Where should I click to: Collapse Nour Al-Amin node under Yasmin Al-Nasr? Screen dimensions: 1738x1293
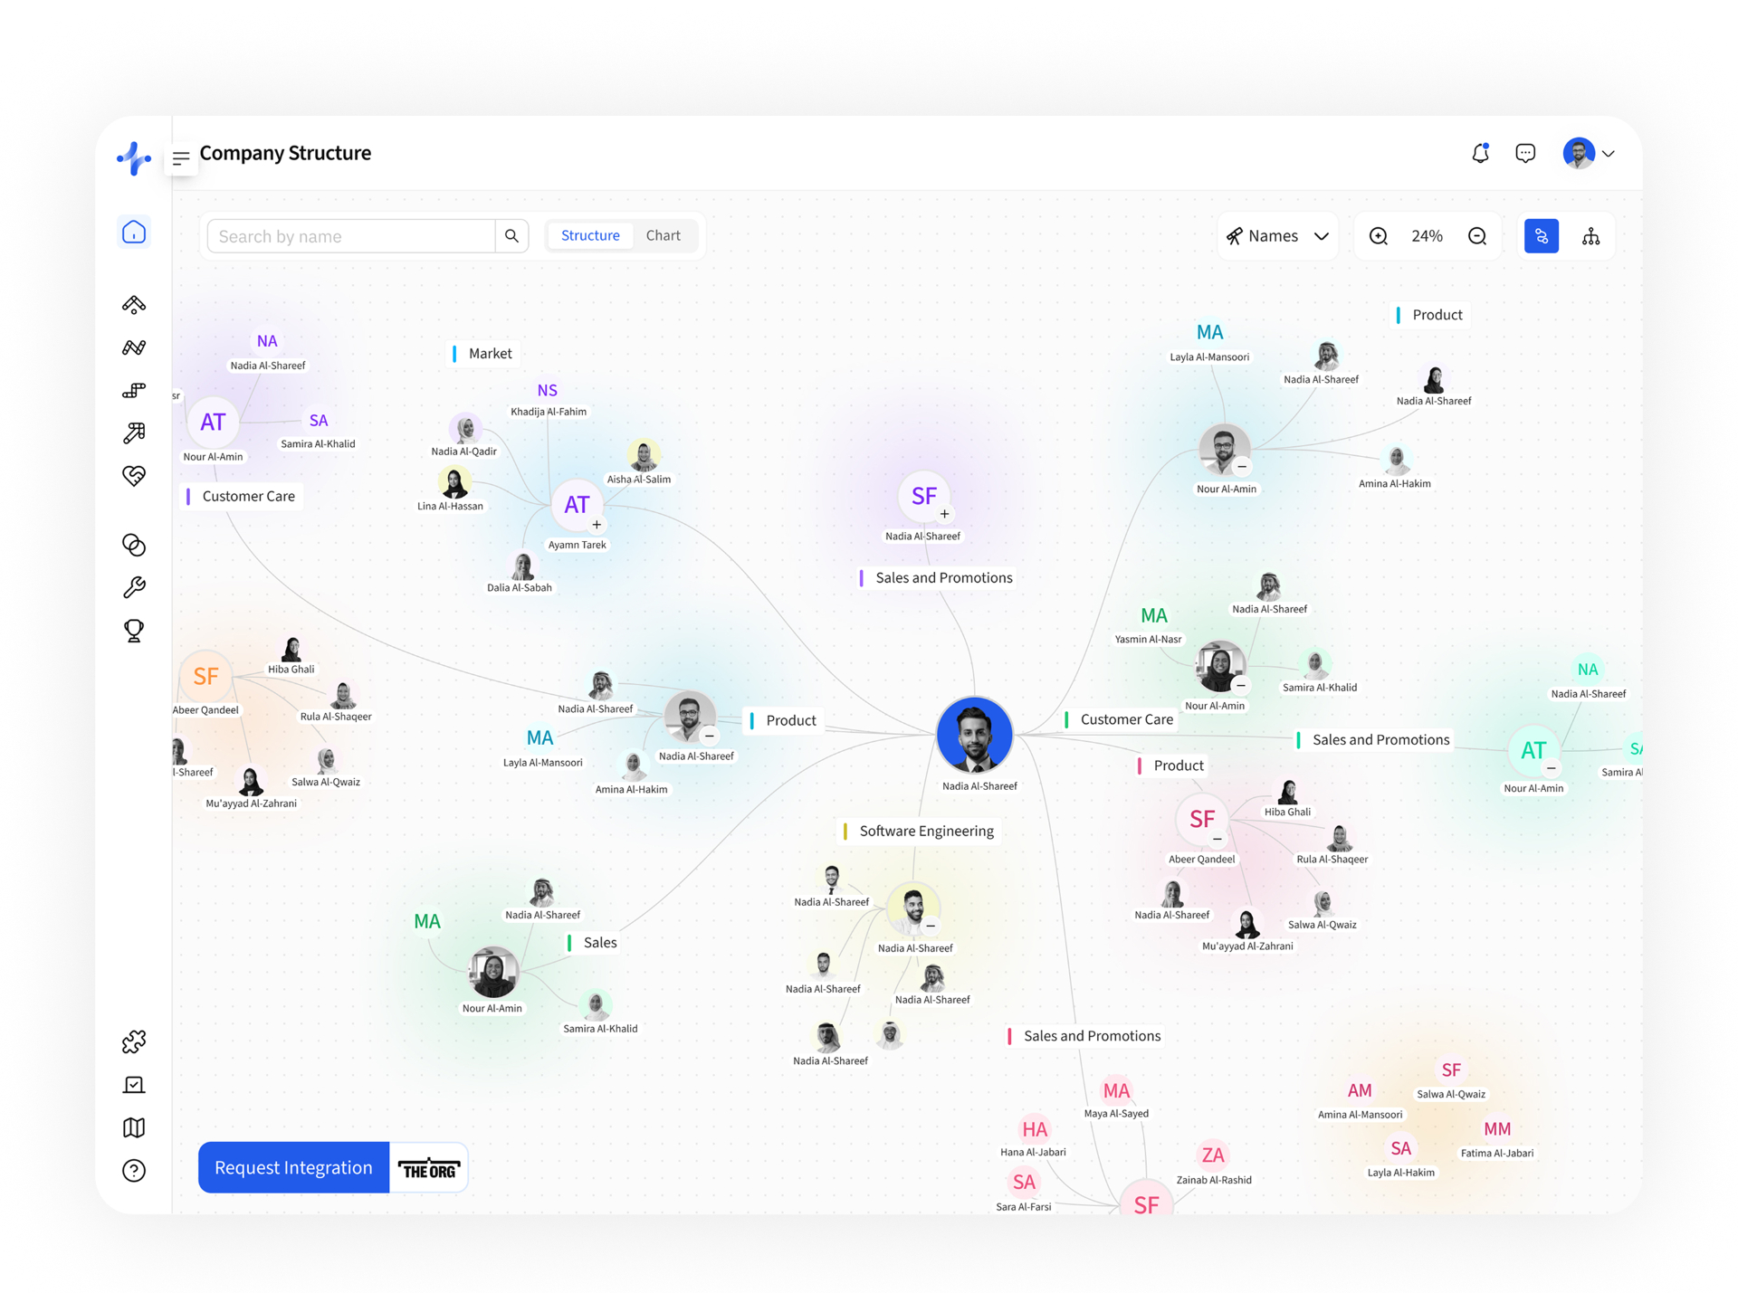[1241, 685]
